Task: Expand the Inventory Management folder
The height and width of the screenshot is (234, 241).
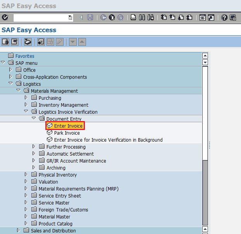Action: 26,104
